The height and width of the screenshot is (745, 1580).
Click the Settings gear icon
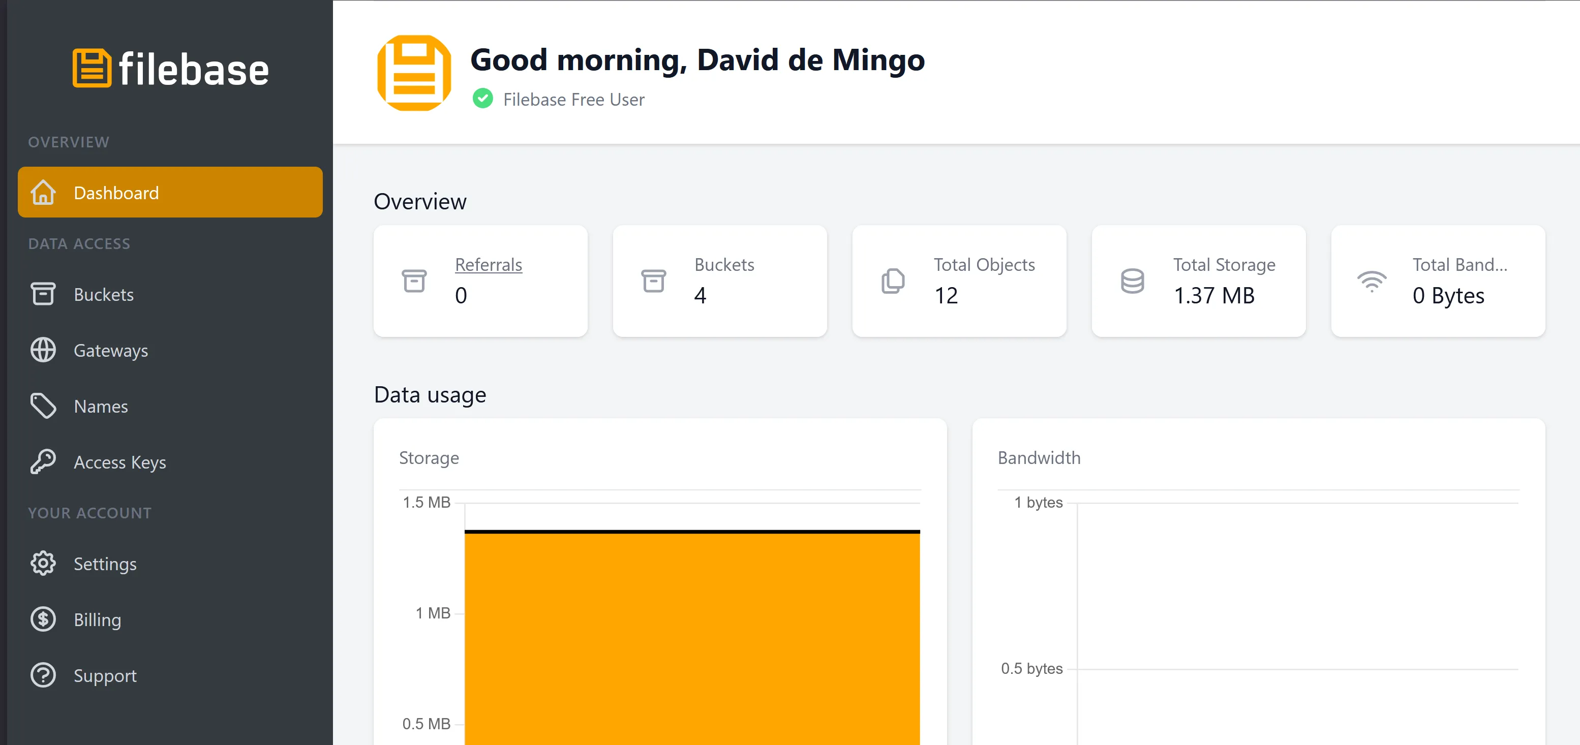tap(43, 564)
